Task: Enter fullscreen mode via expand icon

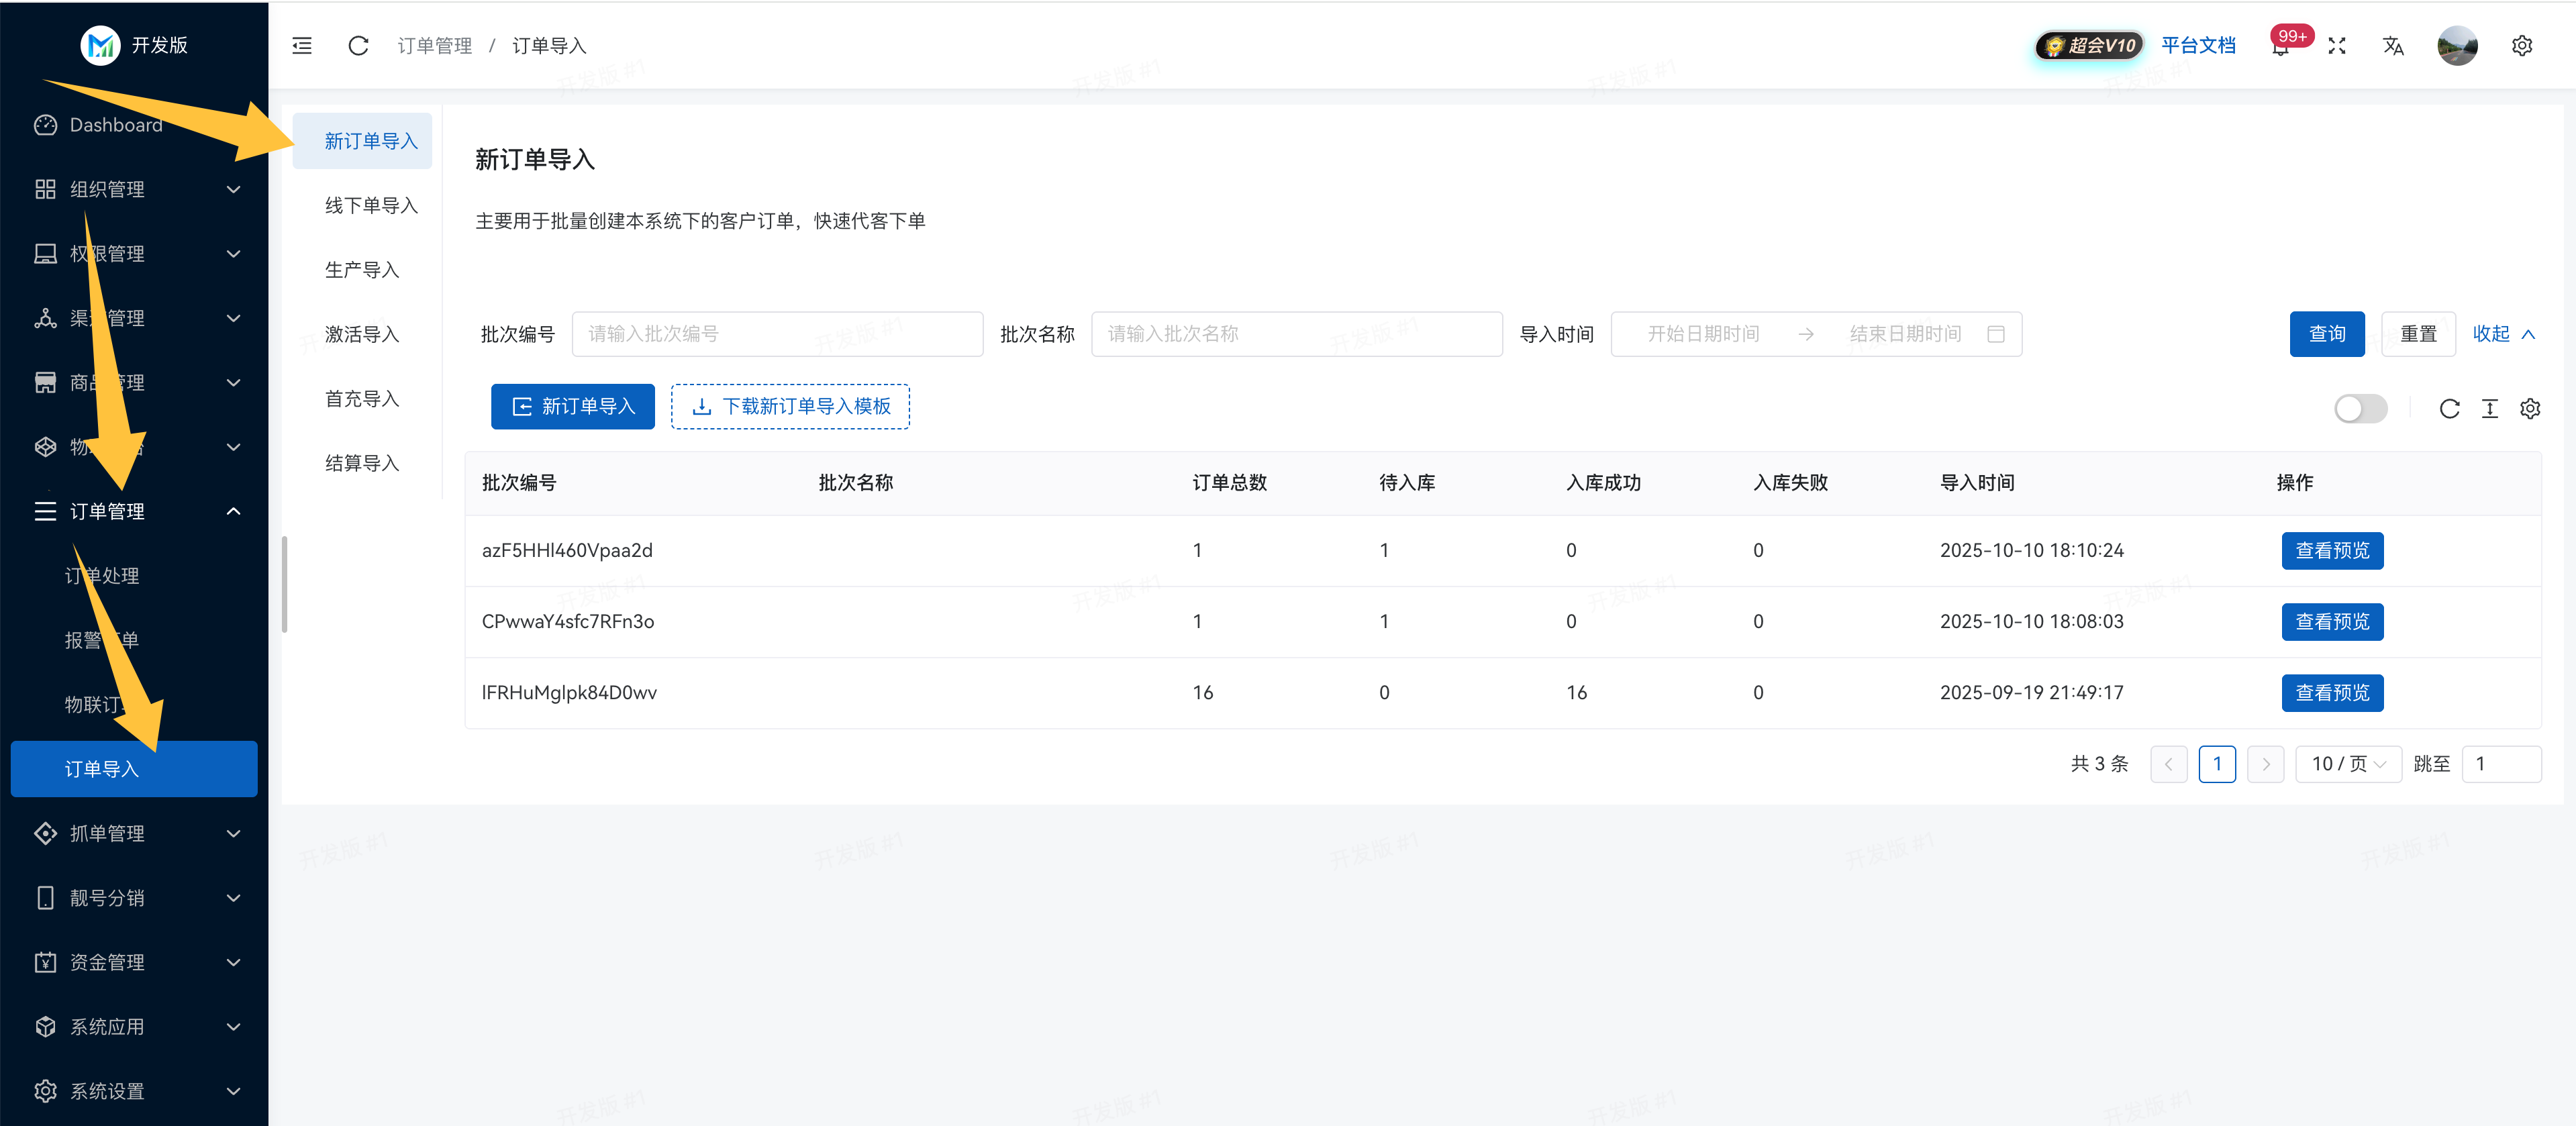Action: 2337,46
